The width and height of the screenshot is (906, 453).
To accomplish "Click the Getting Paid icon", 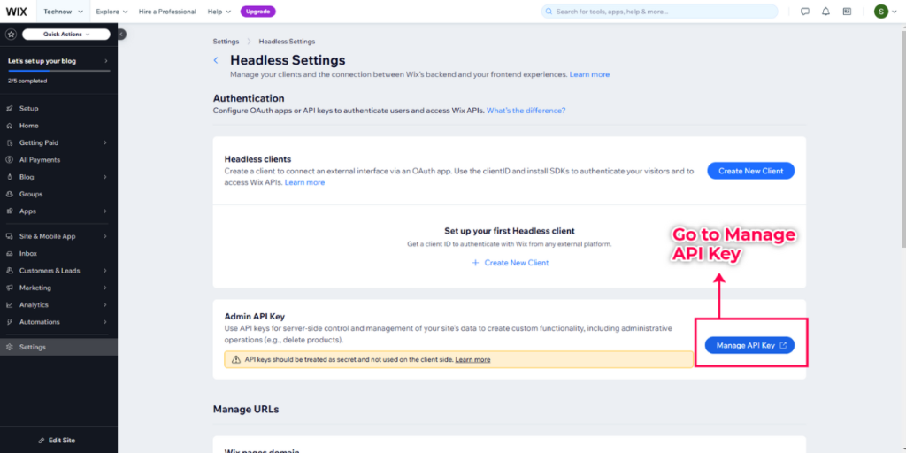I will click(9, 142).
